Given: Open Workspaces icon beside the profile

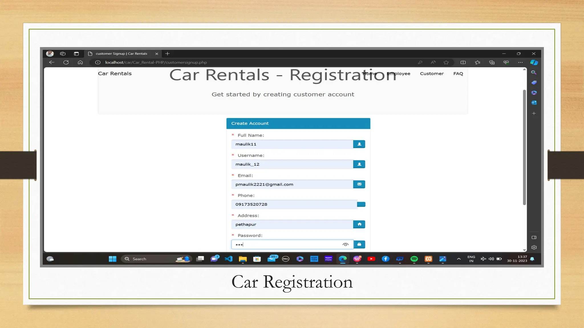Looking at the screenshot, I should pos(63,54).
